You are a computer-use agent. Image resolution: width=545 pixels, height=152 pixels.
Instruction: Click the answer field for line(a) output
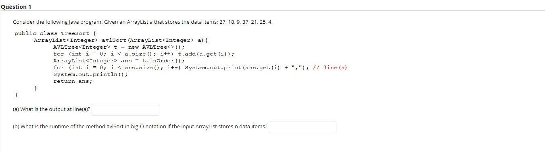tap(125, 110)
